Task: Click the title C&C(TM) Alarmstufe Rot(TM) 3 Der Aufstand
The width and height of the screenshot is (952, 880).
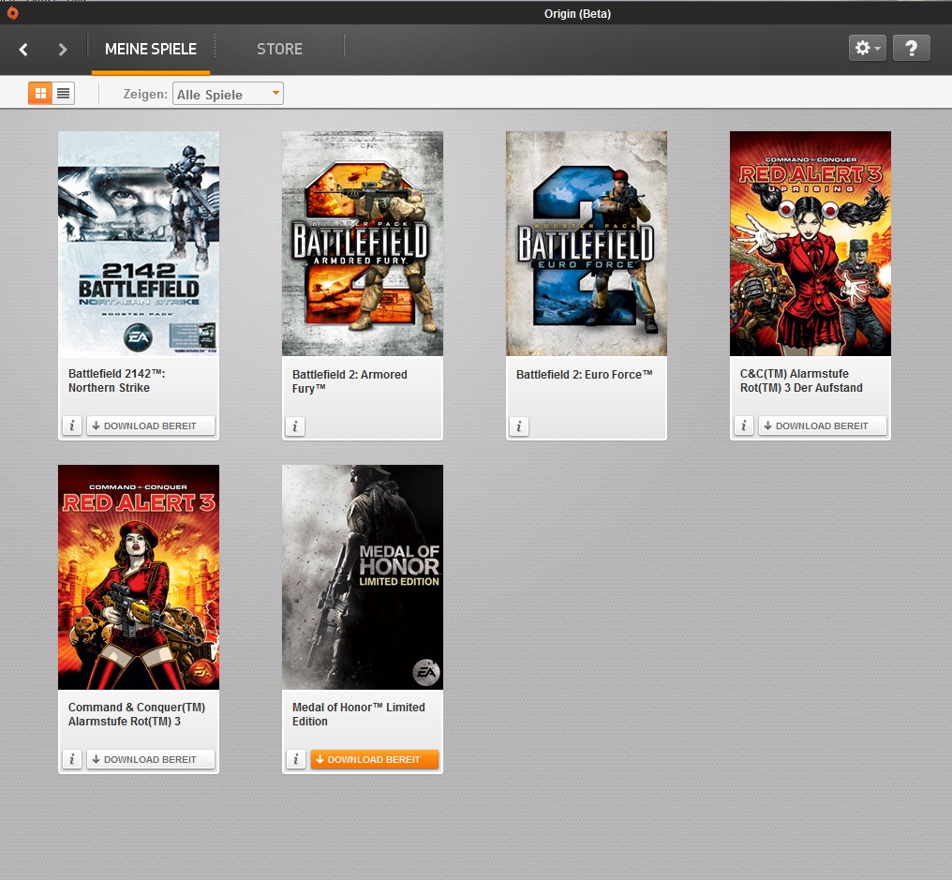Action: click(801, 380)
